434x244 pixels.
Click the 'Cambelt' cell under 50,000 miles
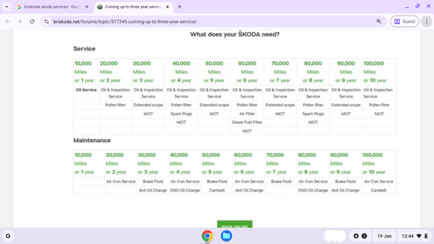coord(217,191)
